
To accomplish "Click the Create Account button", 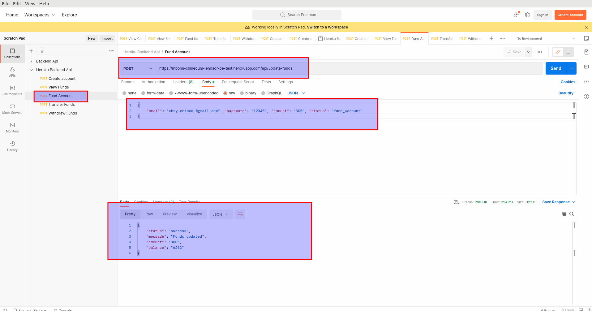I will 570,15.
